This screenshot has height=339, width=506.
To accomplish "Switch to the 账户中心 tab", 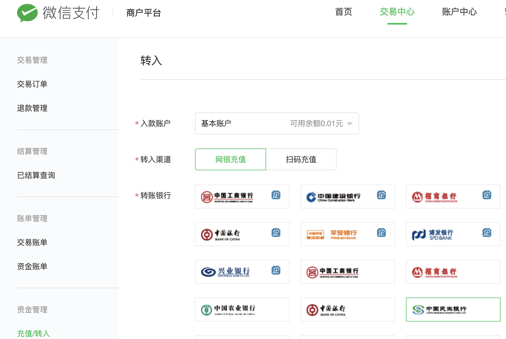I will 460,12.
